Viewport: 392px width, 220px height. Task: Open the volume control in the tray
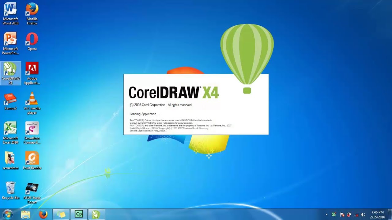(363, 214)
